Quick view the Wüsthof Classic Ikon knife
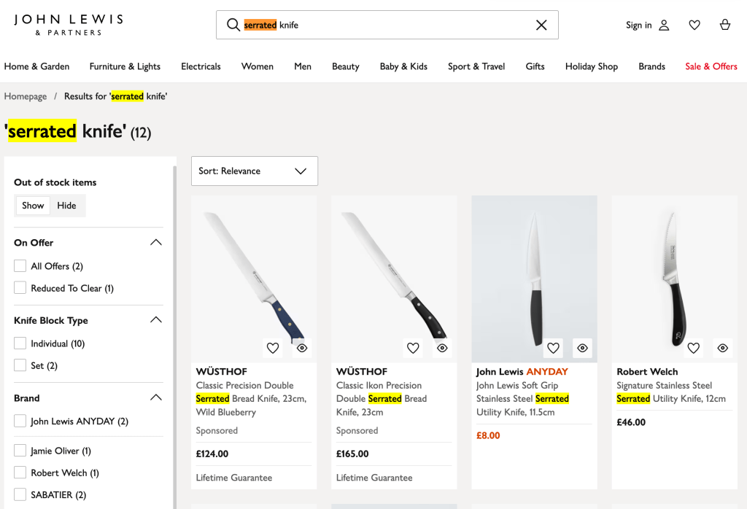Screen dimensions: 747x509 click(x=442, y=349)
